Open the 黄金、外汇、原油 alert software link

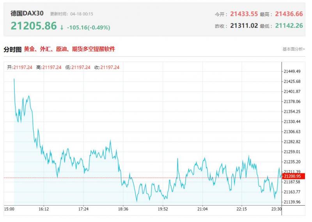(69, 49)
